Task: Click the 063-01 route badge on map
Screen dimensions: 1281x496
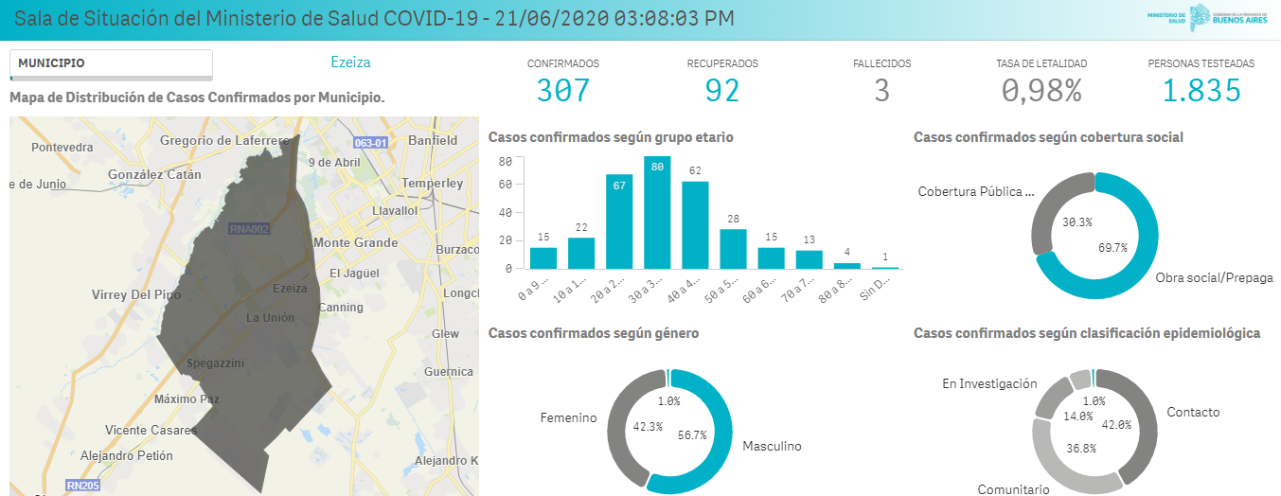Action: 371,143
